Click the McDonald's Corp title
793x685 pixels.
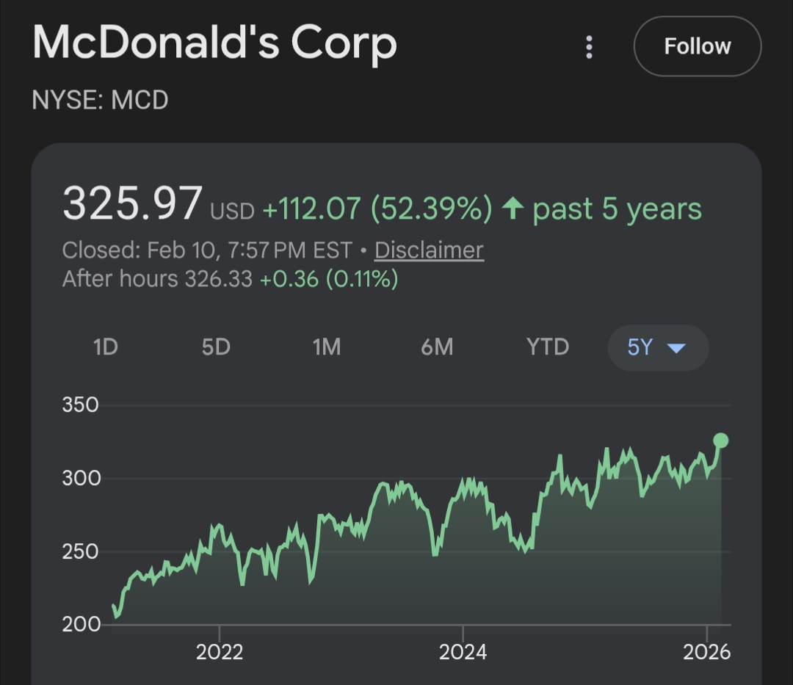pos(214,44)
